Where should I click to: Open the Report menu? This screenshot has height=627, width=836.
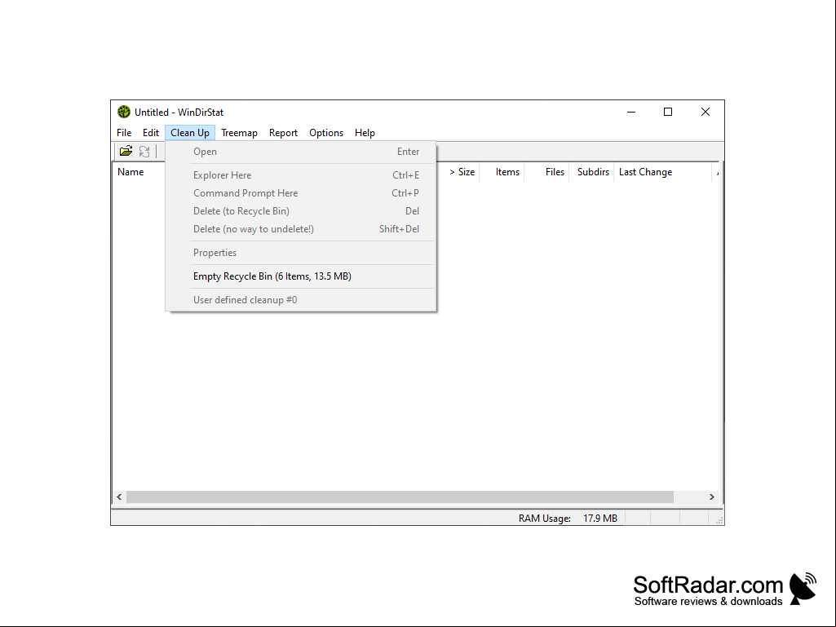tap(283, 133)
